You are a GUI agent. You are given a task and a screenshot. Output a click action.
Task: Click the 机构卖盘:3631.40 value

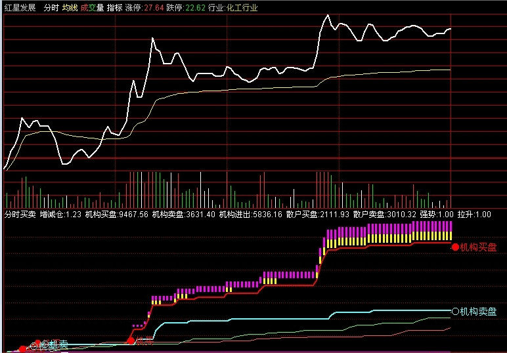click(184, 215)
